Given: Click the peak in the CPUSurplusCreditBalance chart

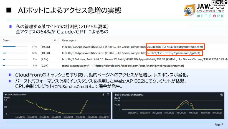Looking at the screenshot, I should point(186,100).
